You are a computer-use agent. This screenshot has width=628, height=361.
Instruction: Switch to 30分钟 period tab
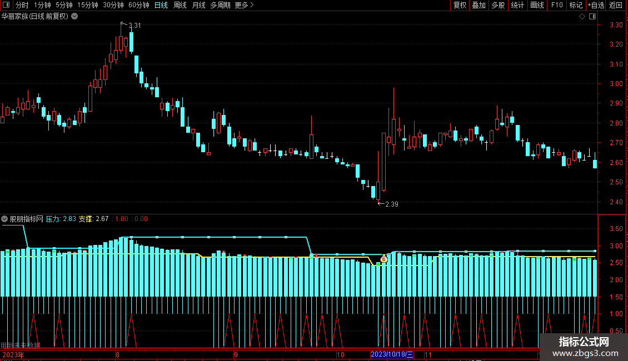click(x=113, y=5)
